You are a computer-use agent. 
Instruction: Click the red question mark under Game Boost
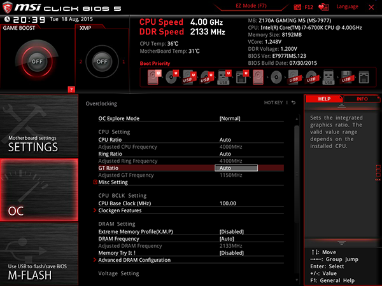point(71,90)
